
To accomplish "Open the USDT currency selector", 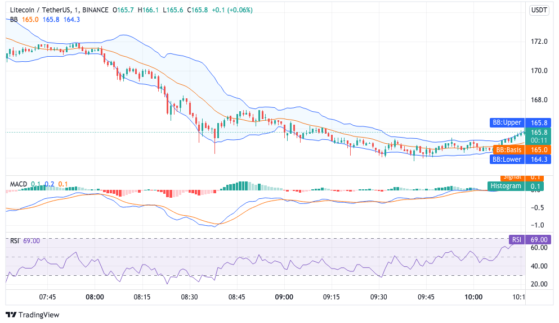I will point(539,10).
